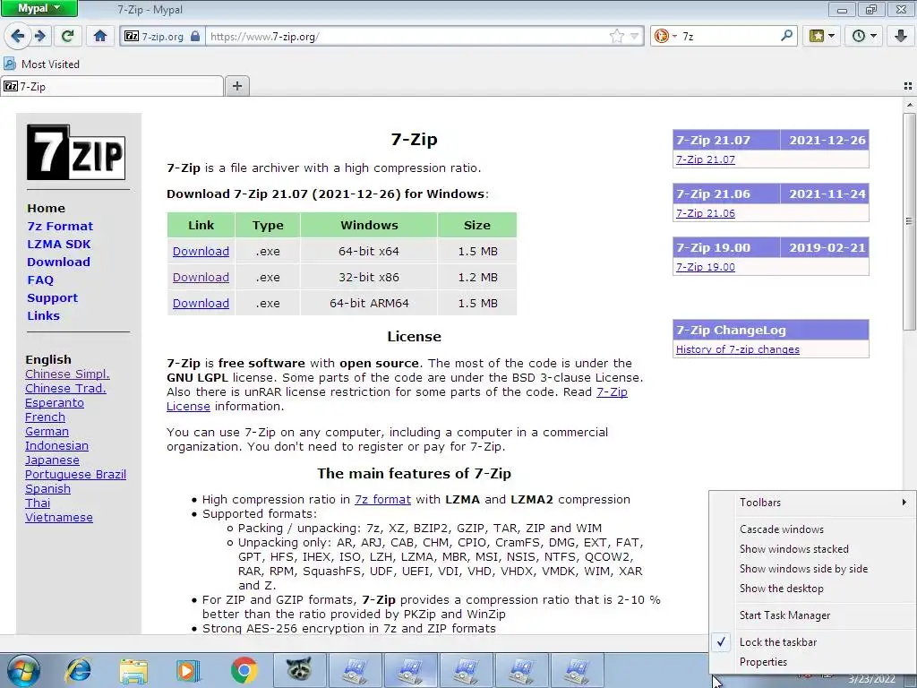Open the LZMA SDK sidebar link

point(58,244)
